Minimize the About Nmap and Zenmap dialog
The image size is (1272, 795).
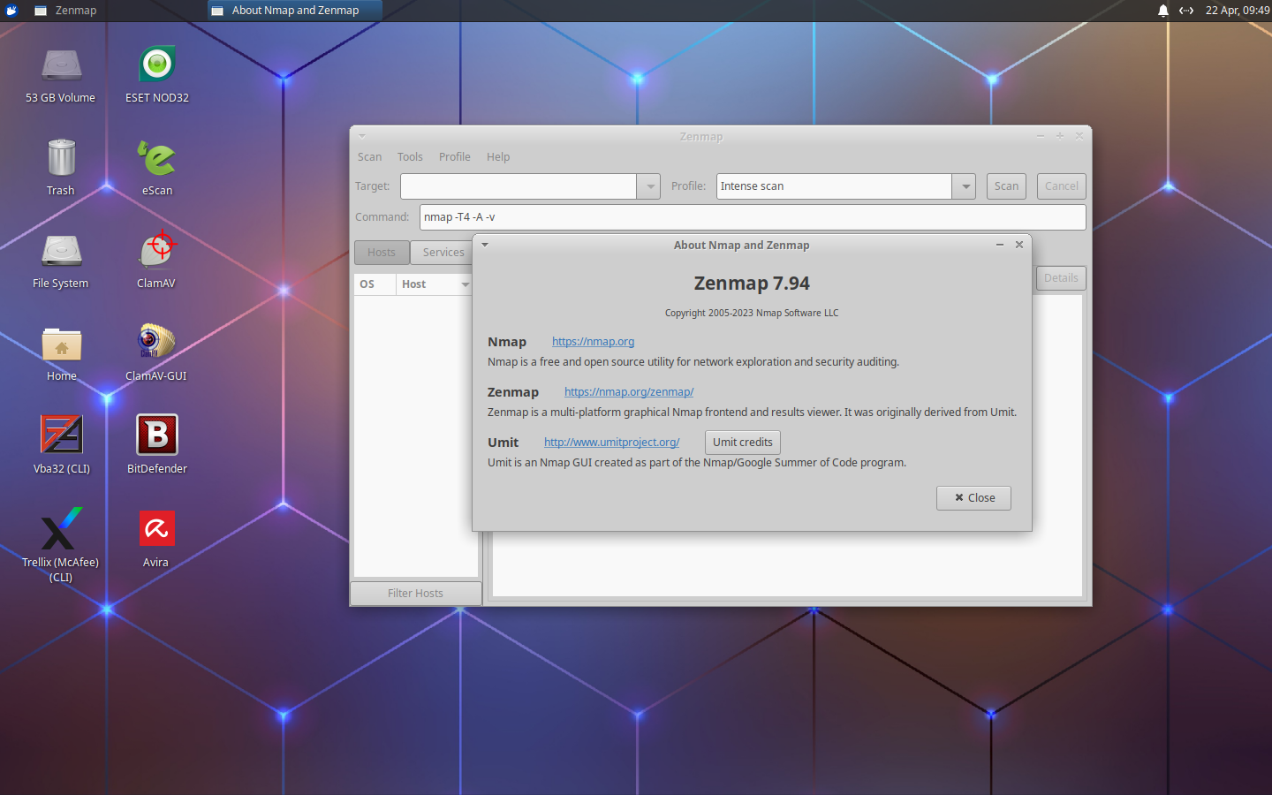click(1000, 245)
